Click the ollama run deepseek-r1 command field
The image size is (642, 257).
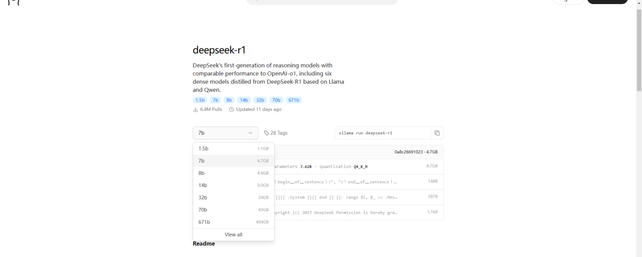(x=383, y=133)
